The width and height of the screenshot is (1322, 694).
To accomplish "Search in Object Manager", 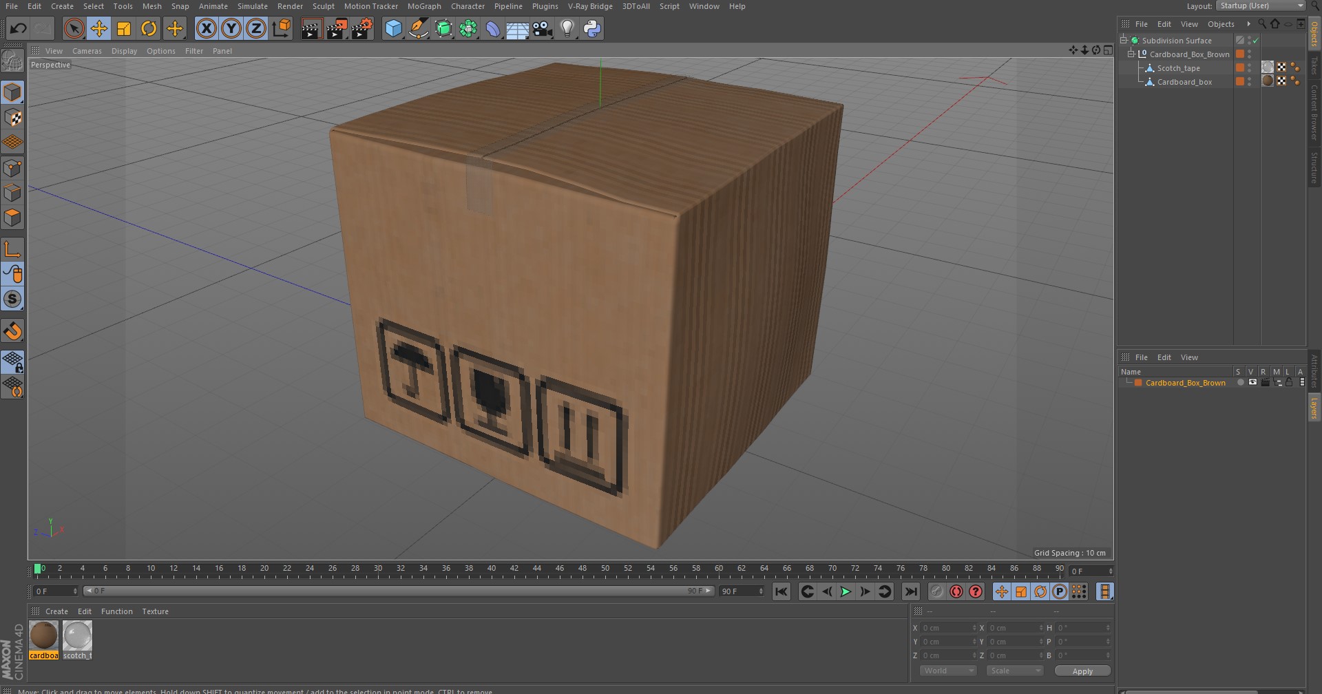I will pyautogui.click(x=1261, y=23).
